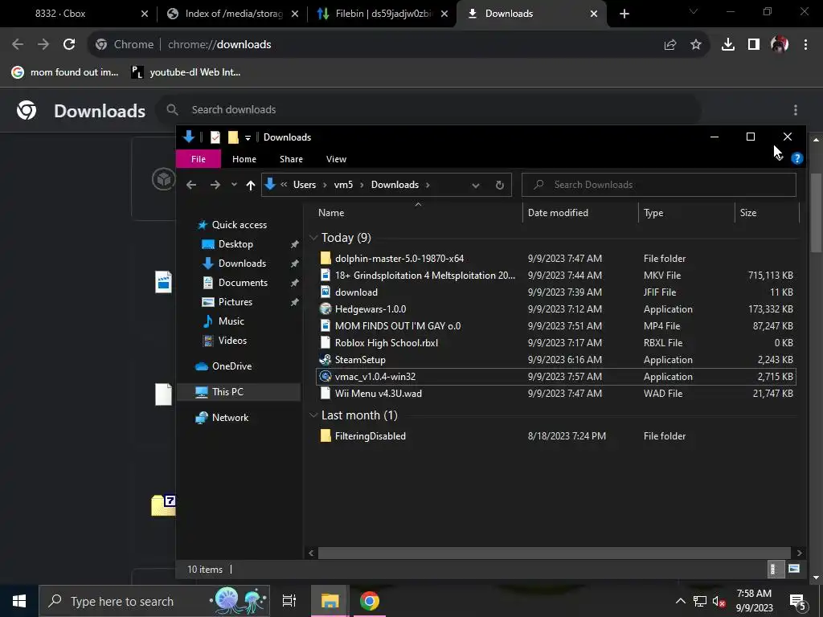Screen dimensions: 823x617
Task: Expand the chevron after vm5 in path
Action: pyautogui.click(x=362, y=185)
